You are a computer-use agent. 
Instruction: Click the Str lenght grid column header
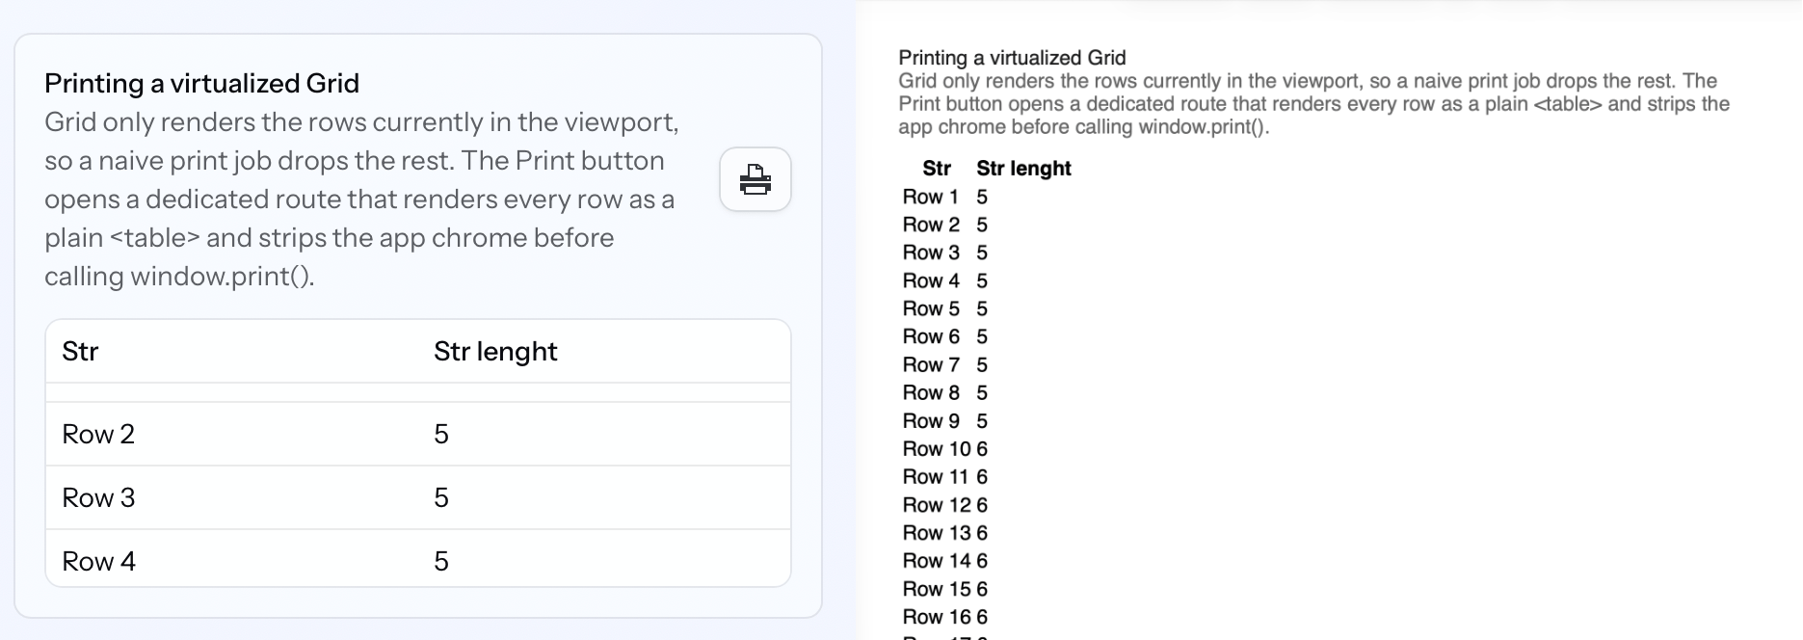pyautogui.click(x=495, y=351)
